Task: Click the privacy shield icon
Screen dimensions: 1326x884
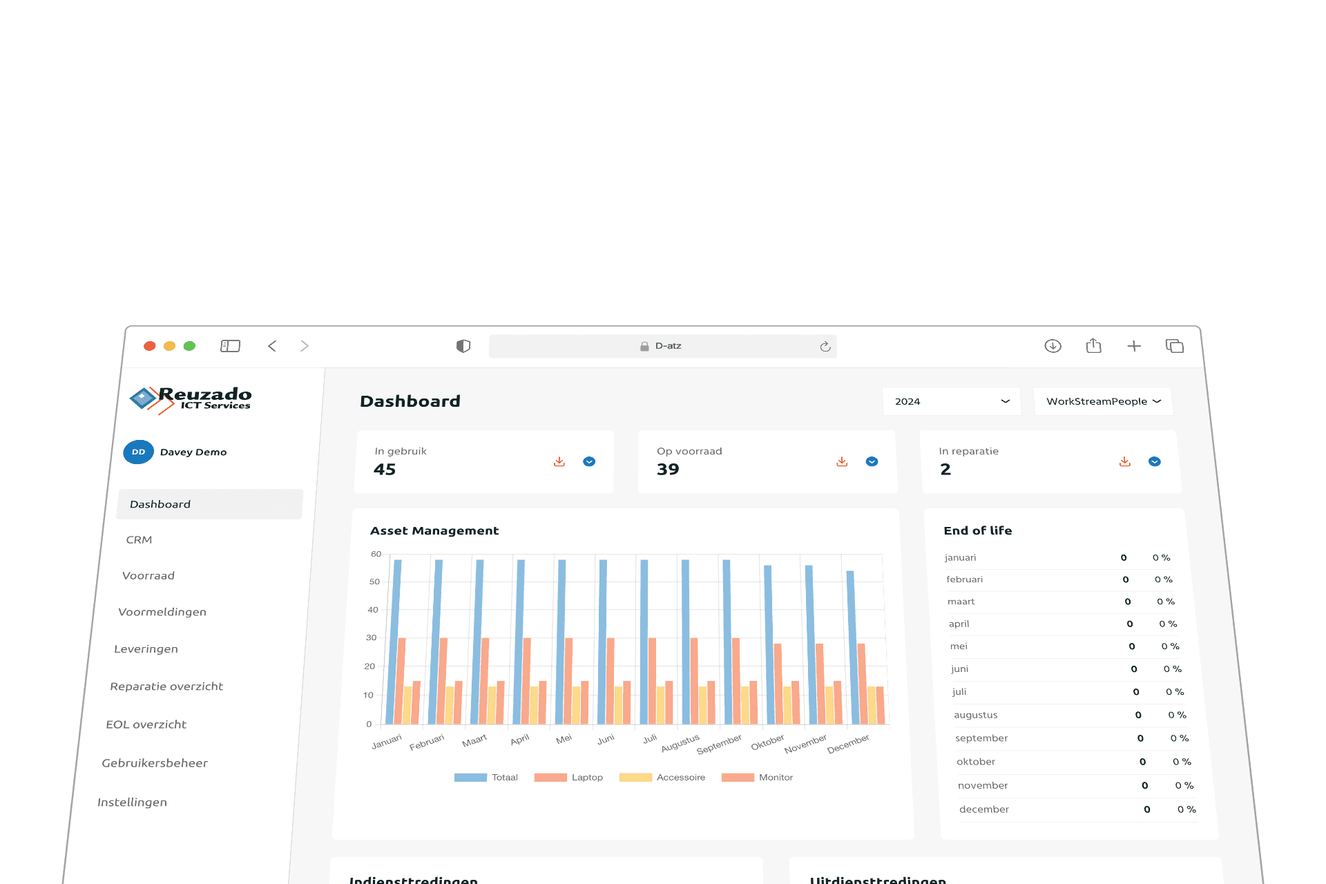Action: [463, 346]
